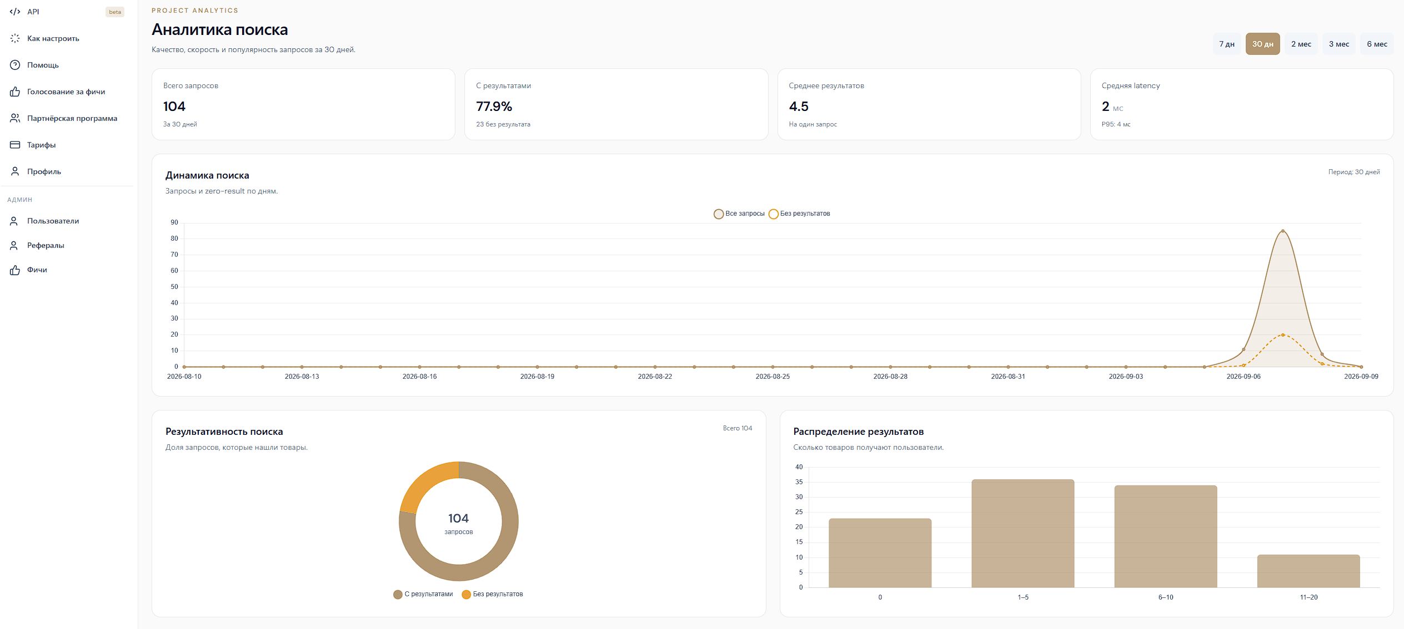Click the Всего 104 label
The height and width of the screenshot is (629, 1404).
pos(738,428)
